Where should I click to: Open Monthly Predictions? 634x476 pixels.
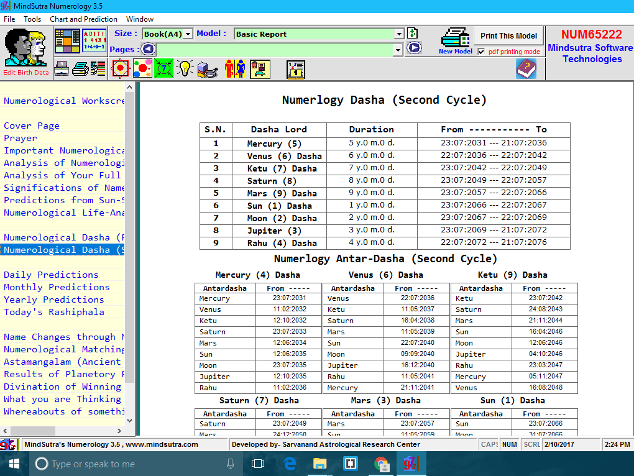click(x=57, y=287)
